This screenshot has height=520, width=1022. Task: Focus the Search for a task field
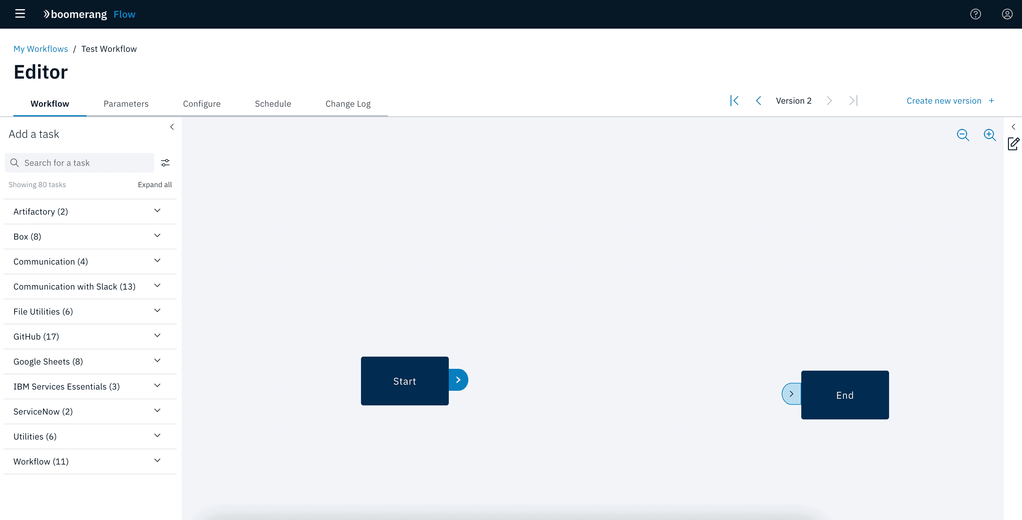tap(79, 163)
